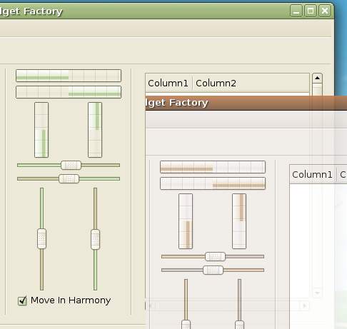Viewport: 347px width, 329px height.
Task: Click the upper horizontal slider handle in green window
Action: coord(71,165)
